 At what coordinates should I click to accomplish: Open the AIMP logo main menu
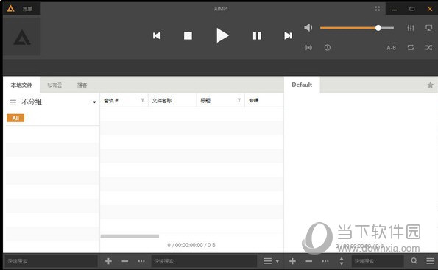(x=10, y=9)
